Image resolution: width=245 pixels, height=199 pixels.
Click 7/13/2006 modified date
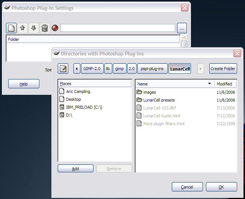coord(226,108)
